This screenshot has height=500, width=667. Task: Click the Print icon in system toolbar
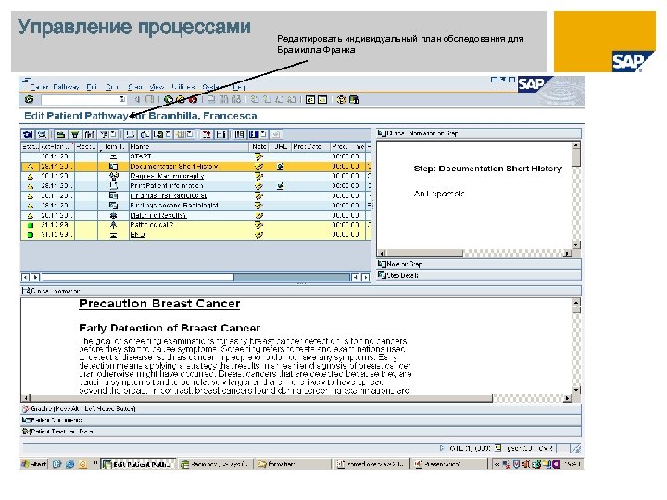[x=210, y=99]
